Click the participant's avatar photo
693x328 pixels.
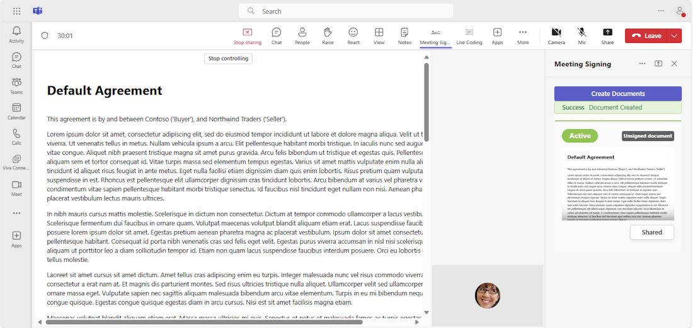tap(488, 295)
